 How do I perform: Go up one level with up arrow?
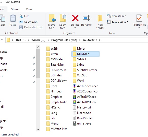2,40
